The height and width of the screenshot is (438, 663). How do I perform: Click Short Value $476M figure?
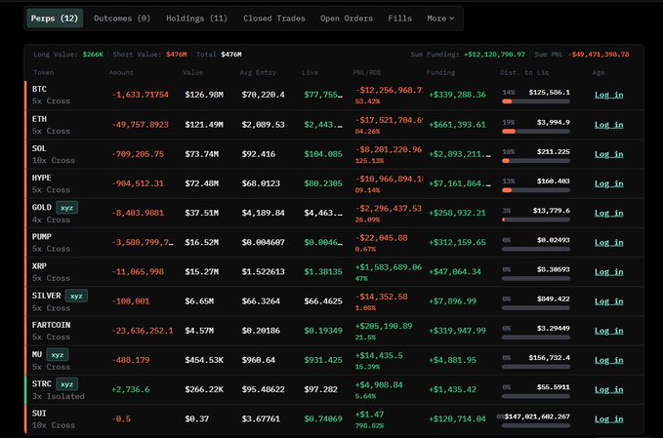177,54
